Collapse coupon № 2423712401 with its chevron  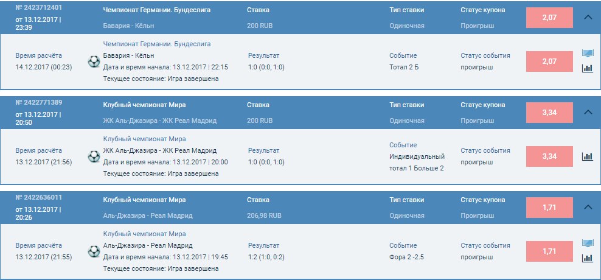coord(588,18)
